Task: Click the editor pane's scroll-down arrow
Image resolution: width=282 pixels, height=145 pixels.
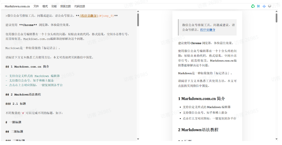Action: pyautogui.click(x=138, y=139)
